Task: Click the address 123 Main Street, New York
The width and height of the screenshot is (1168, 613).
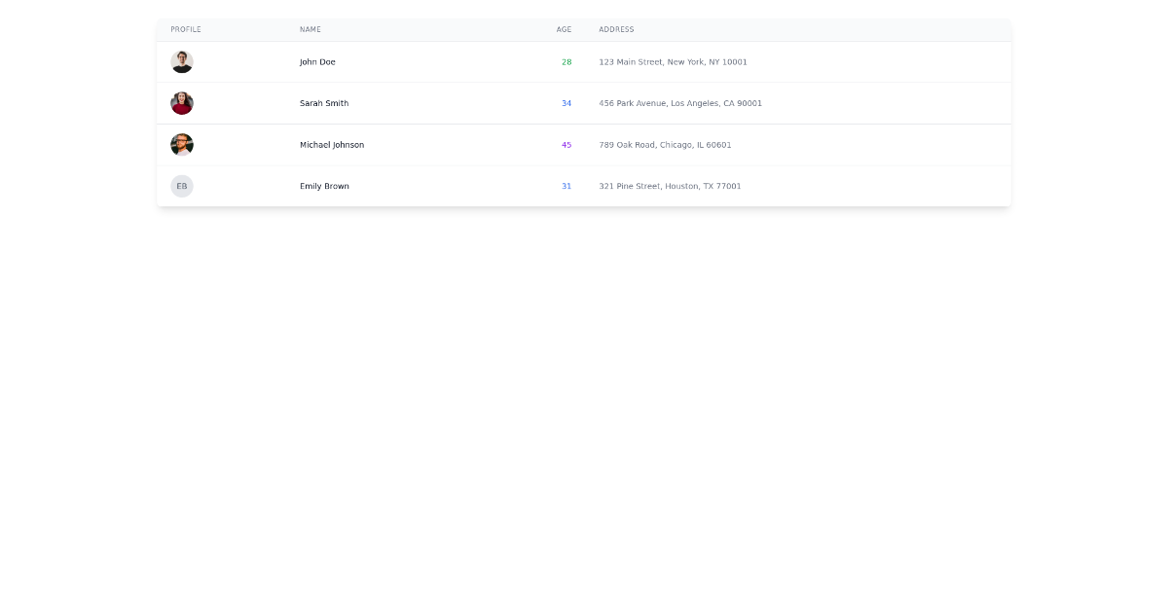Action: (673, 61)
